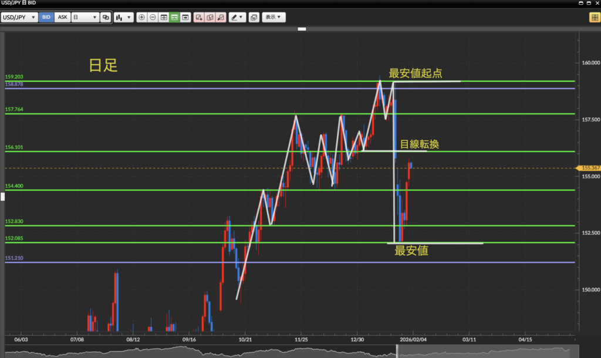The height and width of the screenshot is (358, 601).
Task: Click the link charts icon beside timeframe
Action: [106, 18]
